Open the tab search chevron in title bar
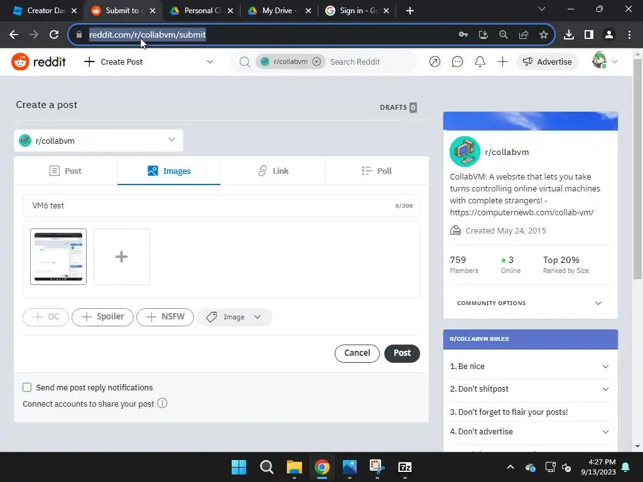This screenshot has height=482, width=643. click(542, 9)
